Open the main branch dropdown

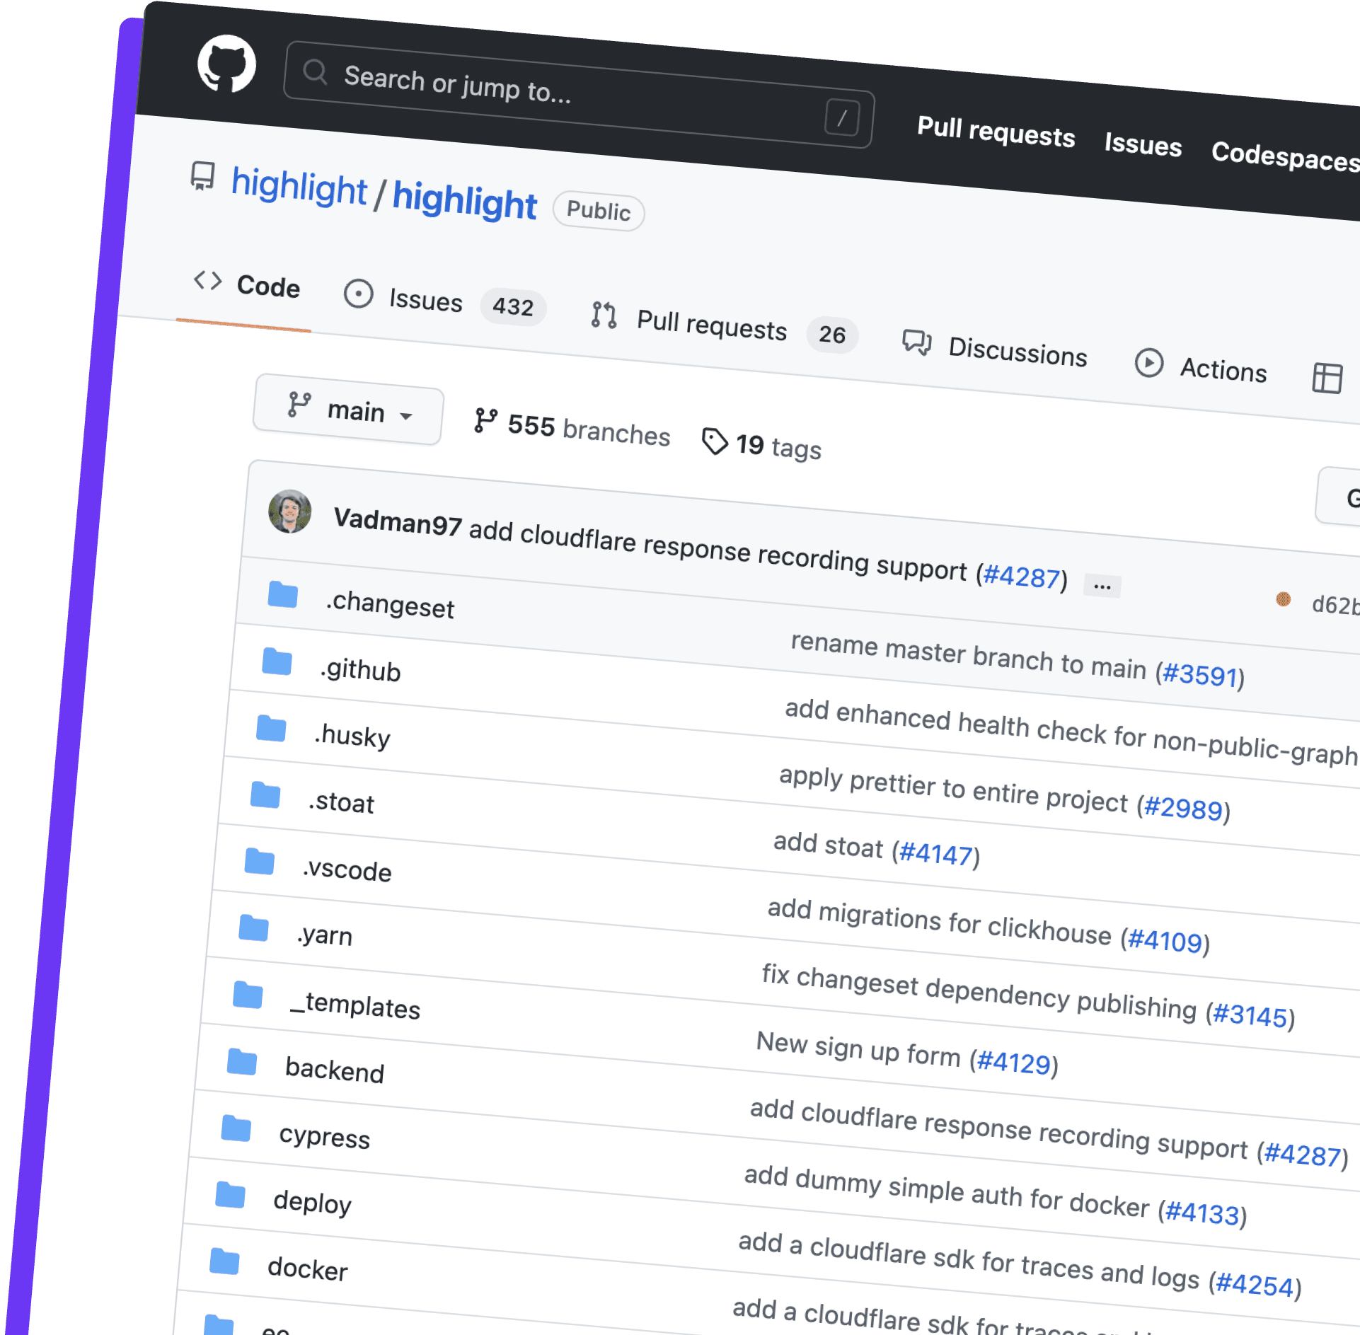(349, 410)
